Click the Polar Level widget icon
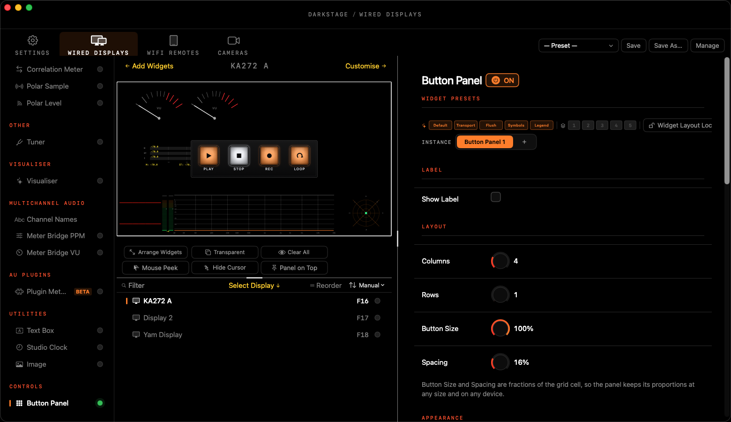 (x=19, y=103)
